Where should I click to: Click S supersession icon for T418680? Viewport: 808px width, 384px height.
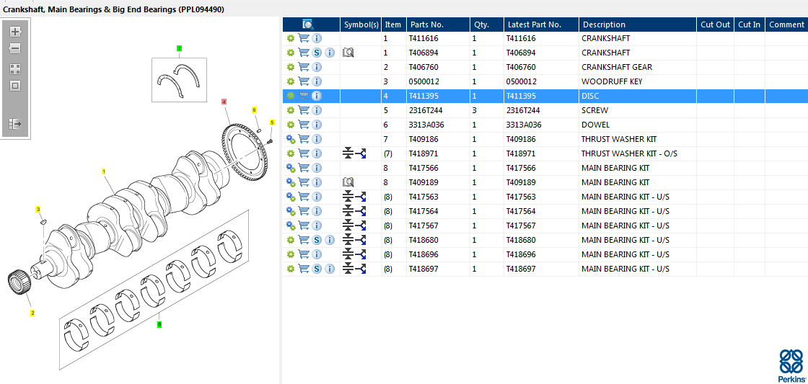click(317, 240)
